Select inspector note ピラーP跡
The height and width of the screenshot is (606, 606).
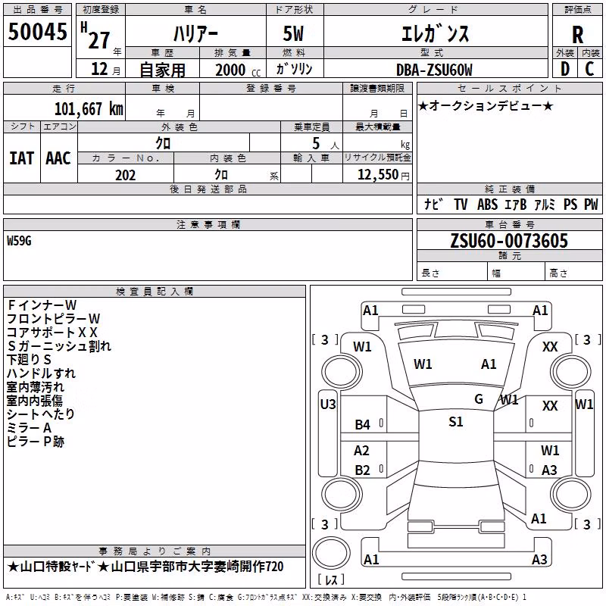click(35, 442)
